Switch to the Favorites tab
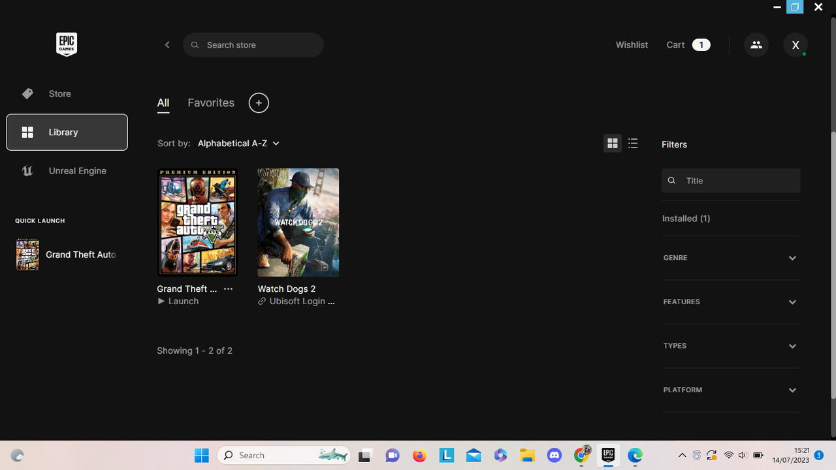The width and height of the screenshot is (836, 470). 211,103
